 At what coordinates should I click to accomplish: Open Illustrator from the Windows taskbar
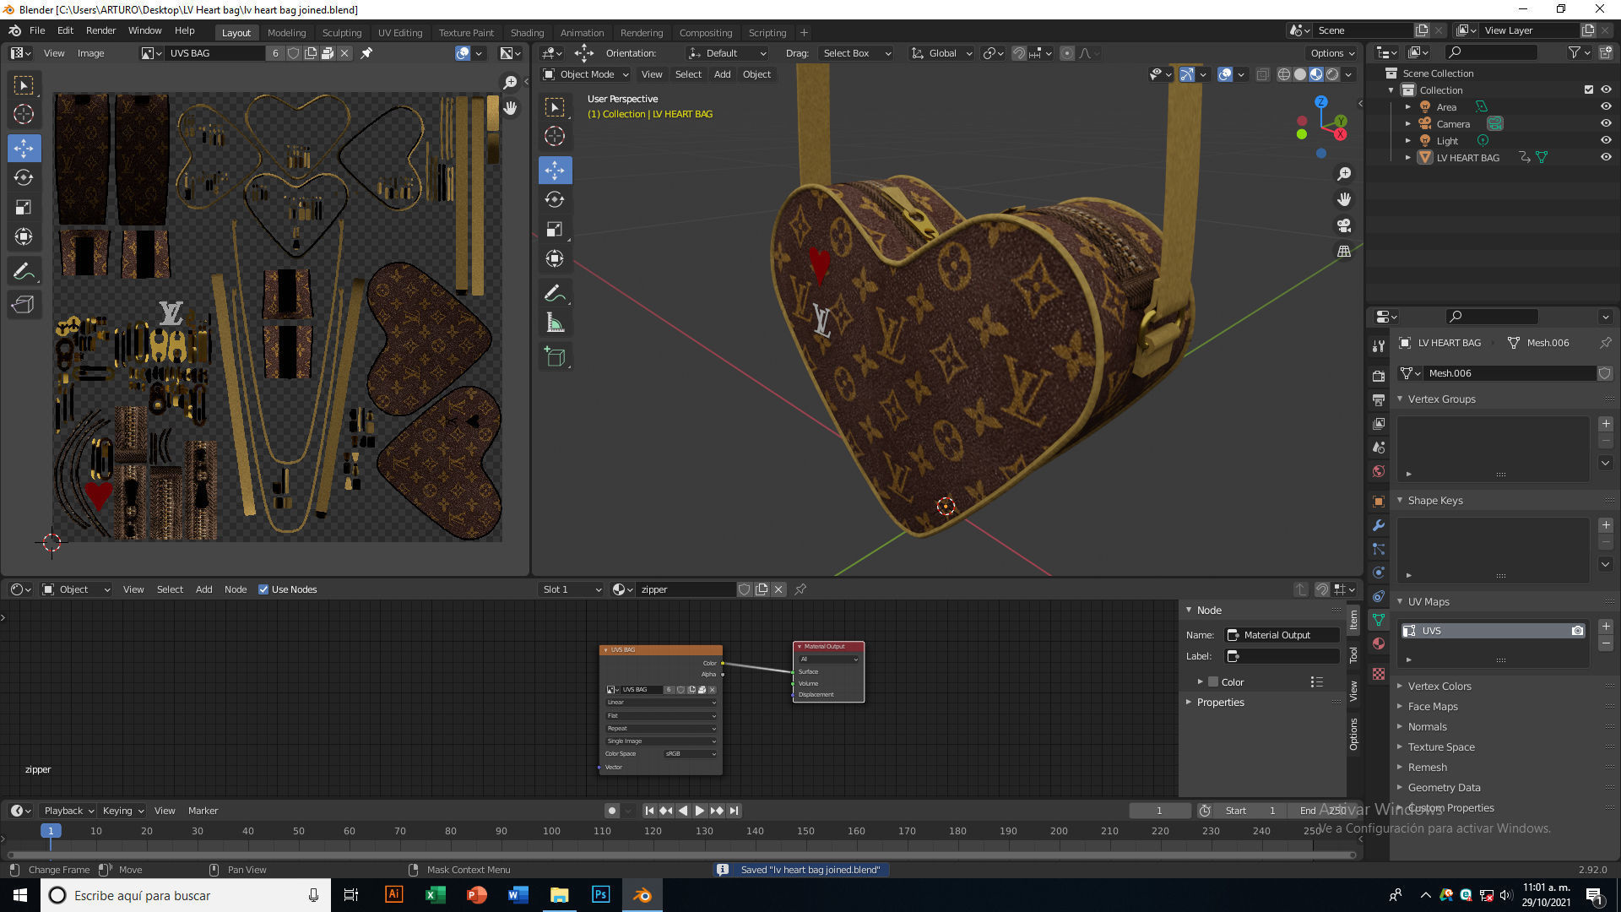click(x=393, y=895)
